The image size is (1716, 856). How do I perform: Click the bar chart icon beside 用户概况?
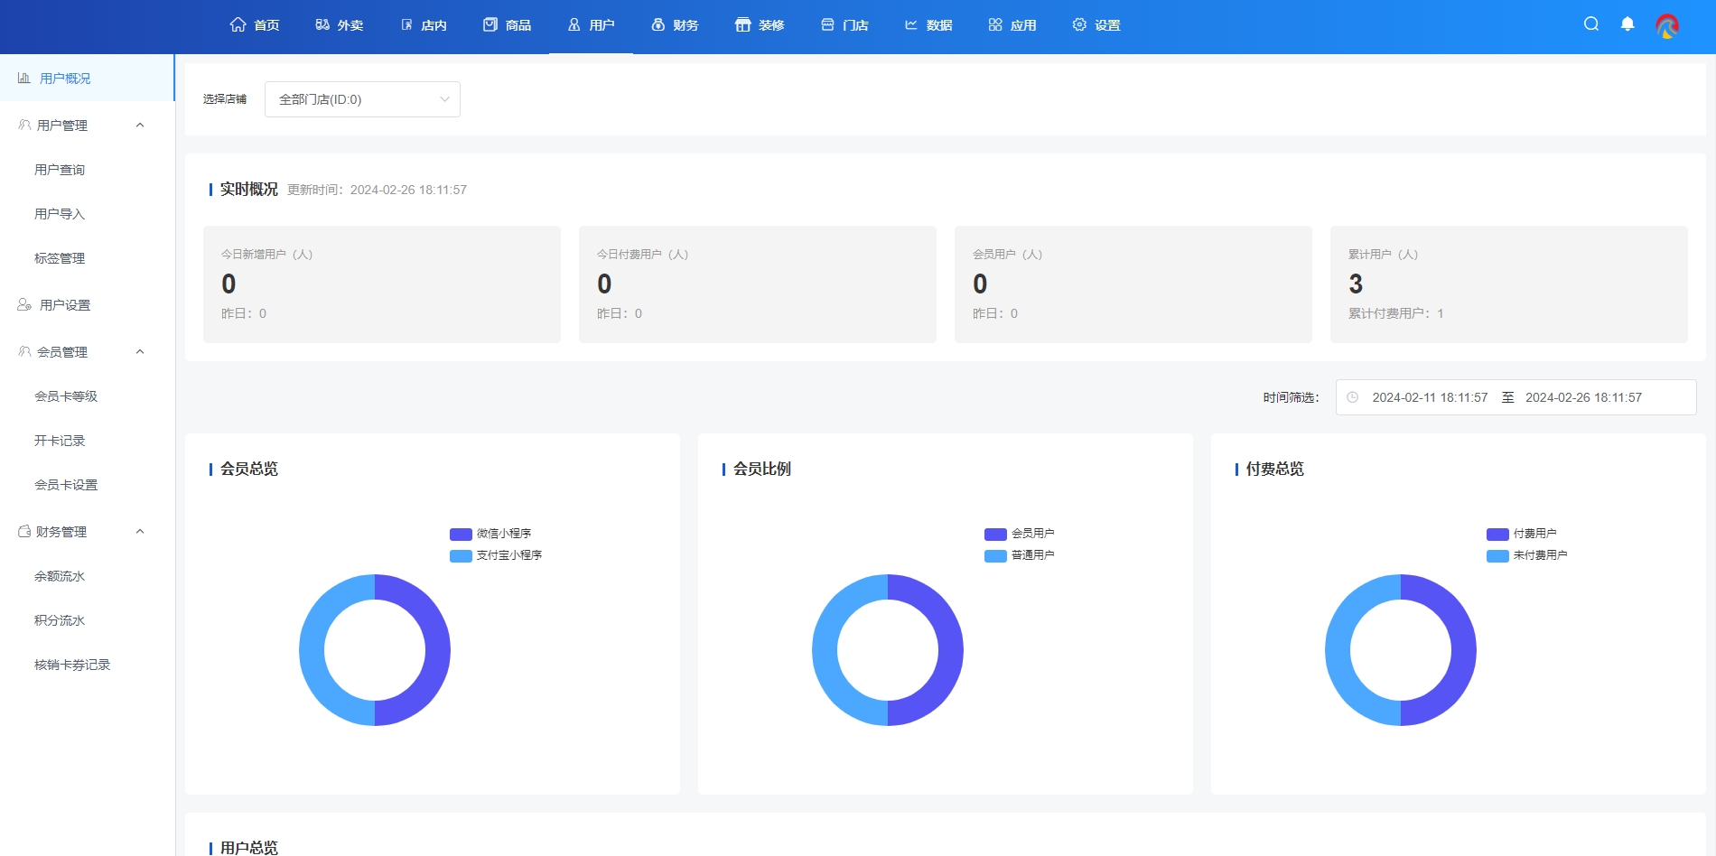coord(24,78)
